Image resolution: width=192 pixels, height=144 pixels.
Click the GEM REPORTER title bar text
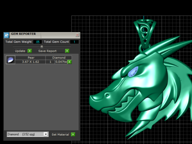click(x=23, y=34)
